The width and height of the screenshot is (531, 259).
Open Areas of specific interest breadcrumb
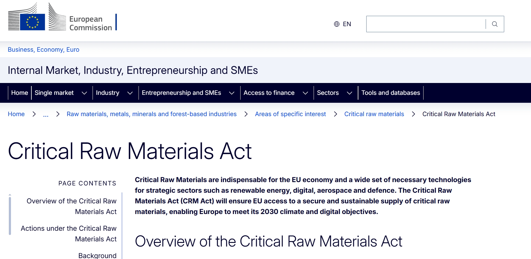click(290, 114)
